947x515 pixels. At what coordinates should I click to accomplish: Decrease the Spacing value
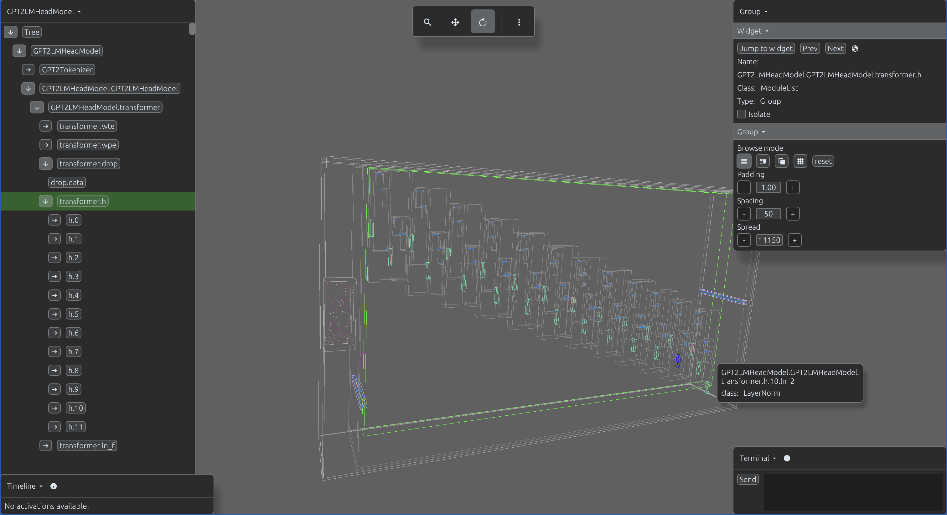click(744, 214)
